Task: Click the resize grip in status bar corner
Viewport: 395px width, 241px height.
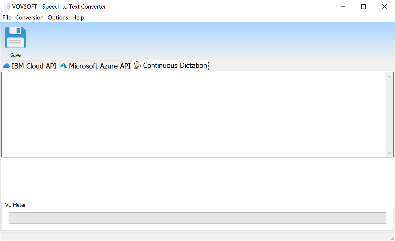Action: pos(392,238)
